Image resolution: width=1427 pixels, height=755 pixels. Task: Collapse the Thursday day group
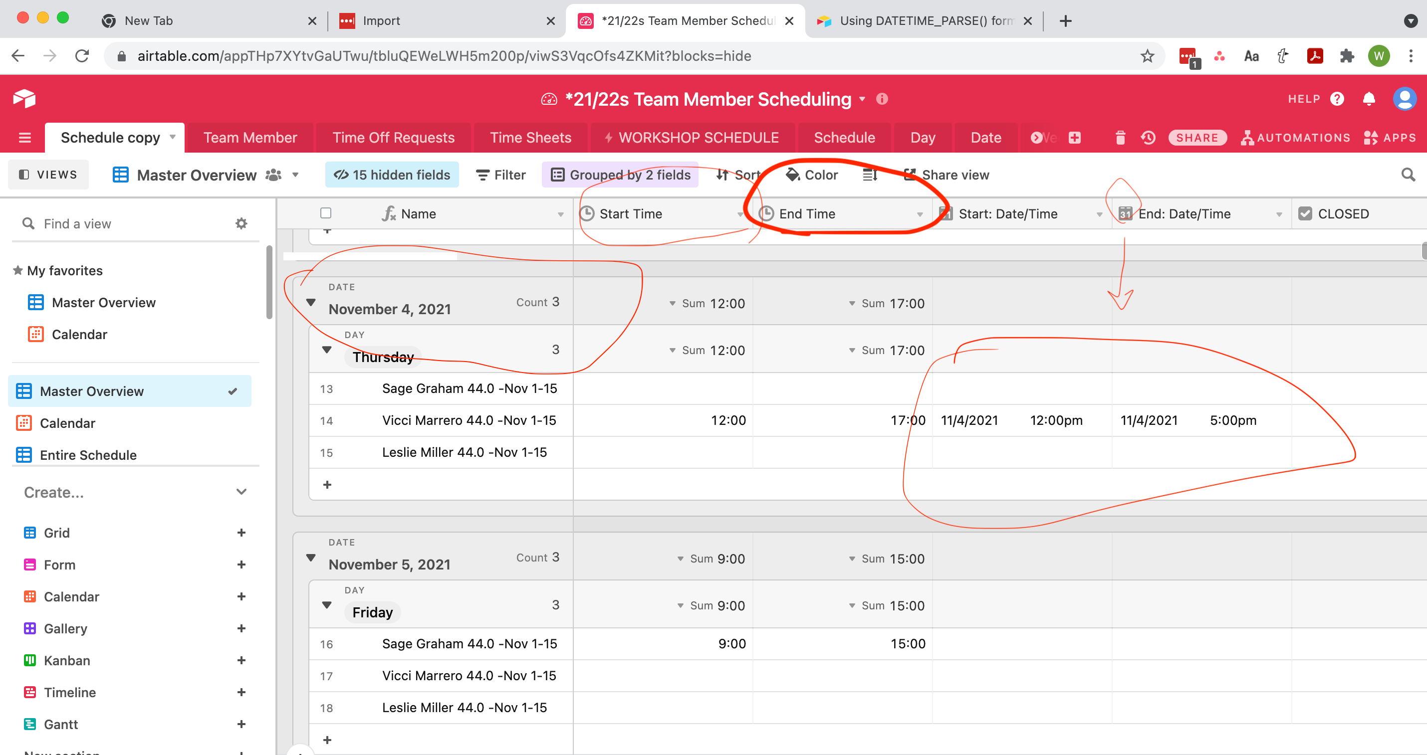(327, 350)
